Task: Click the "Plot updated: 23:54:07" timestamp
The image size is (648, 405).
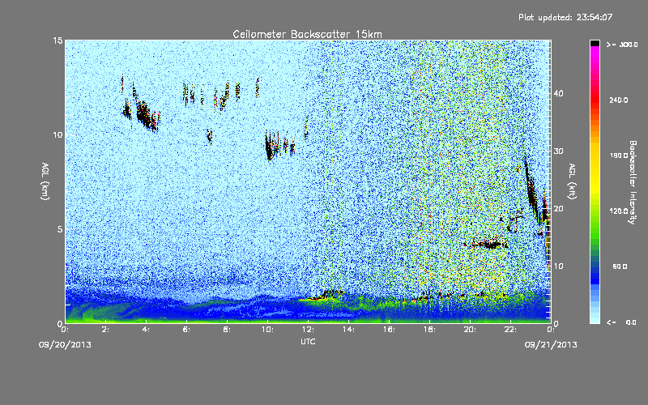Action: click(565, 17)
